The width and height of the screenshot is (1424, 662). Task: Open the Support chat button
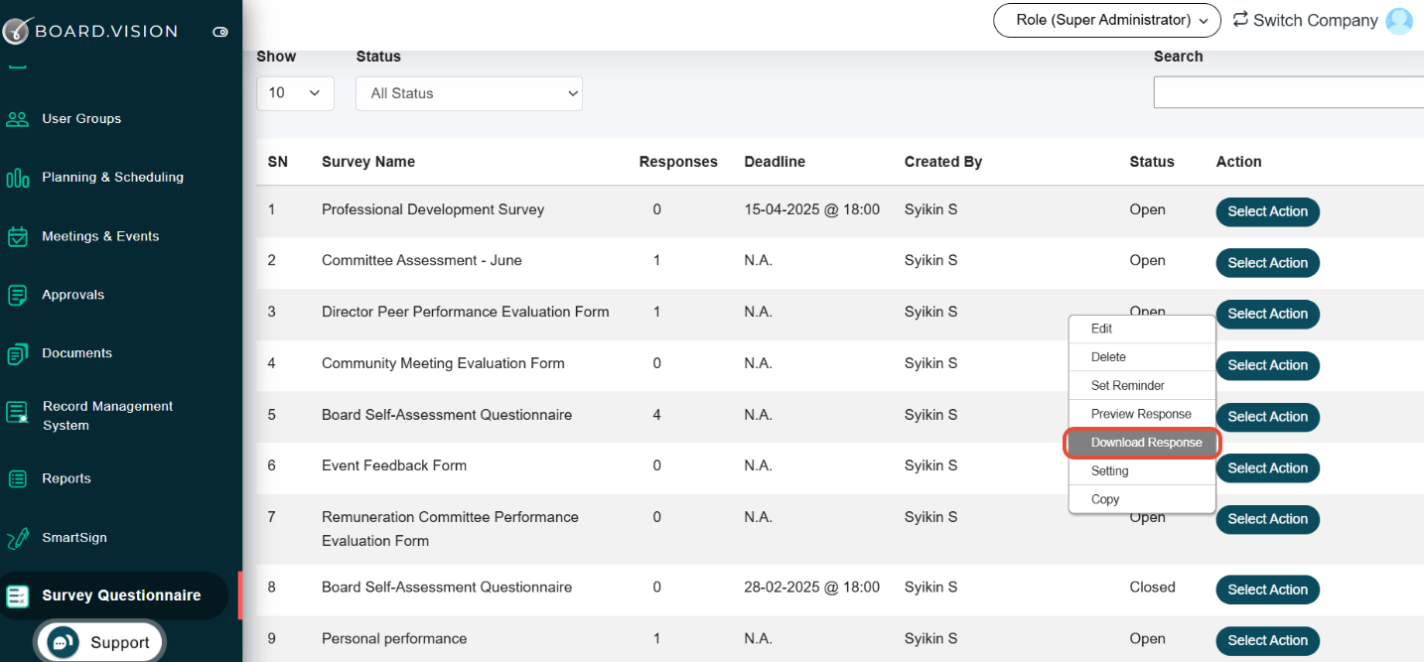click(100, 642)
